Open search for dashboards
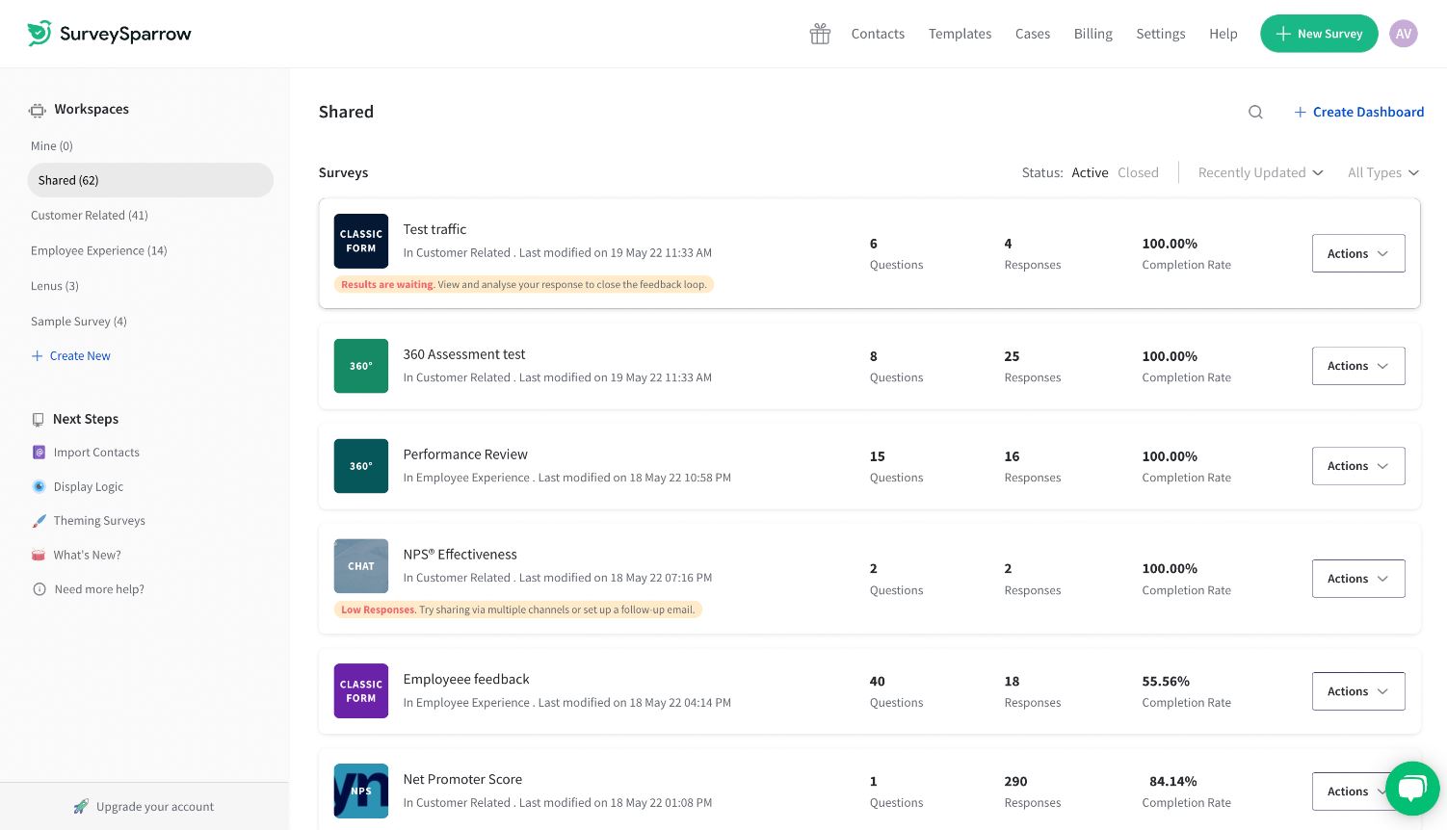The height and width of the screenshot is (830, 1447). pos(1255,112)
